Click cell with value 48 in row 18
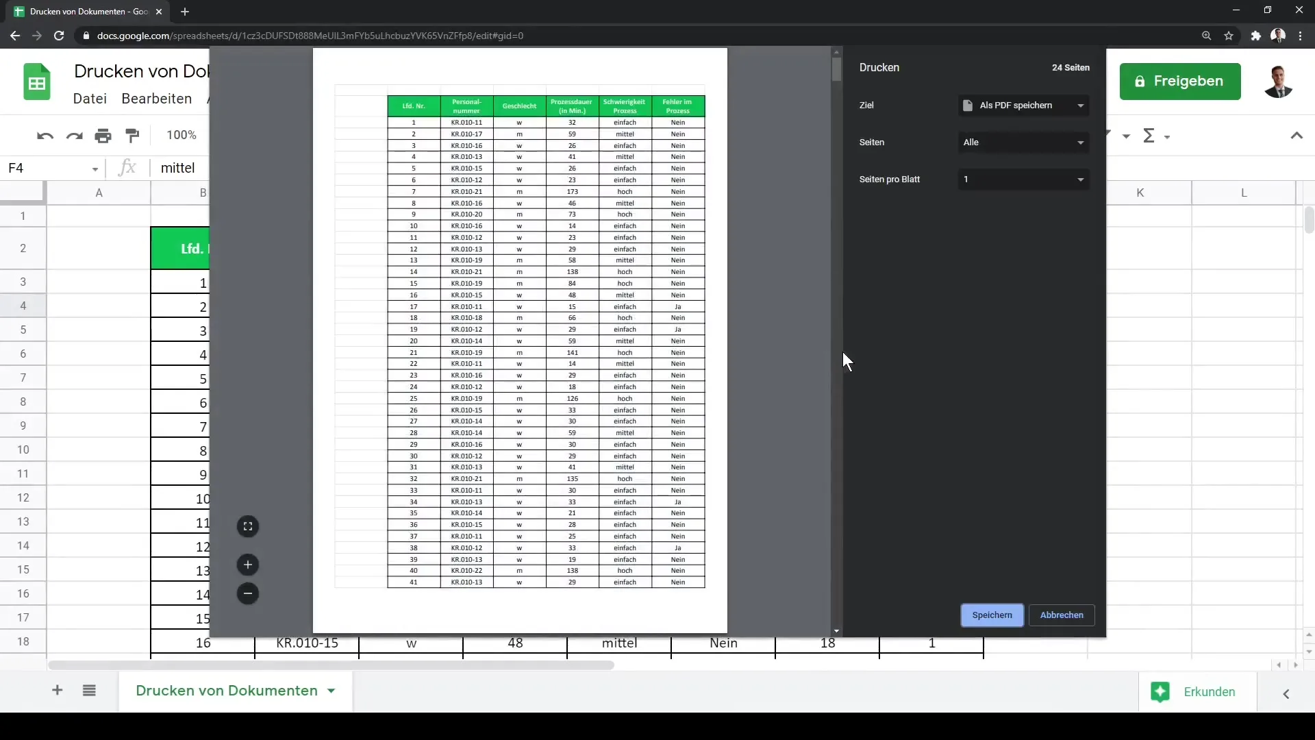This screenshot has width=1315, height=740. [x=515, y=643]
